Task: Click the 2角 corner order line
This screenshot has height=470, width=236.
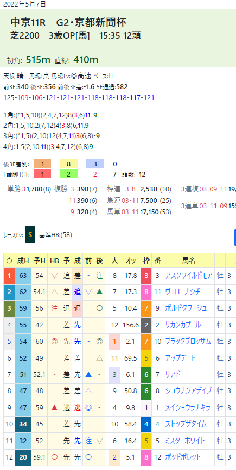Action: coord(46,126)
